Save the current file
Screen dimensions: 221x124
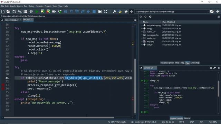[x=14, y=11]
